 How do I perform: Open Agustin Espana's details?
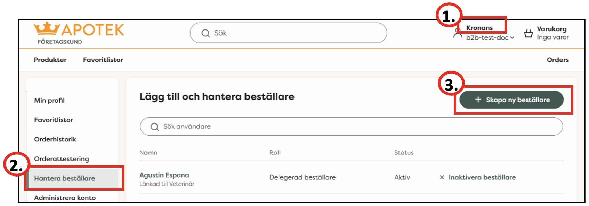[163, 174]
